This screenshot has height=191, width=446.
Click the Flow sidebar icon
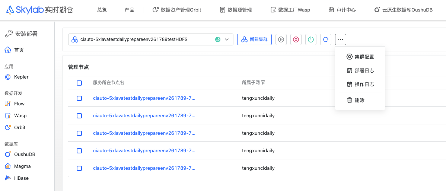[8, 104]
